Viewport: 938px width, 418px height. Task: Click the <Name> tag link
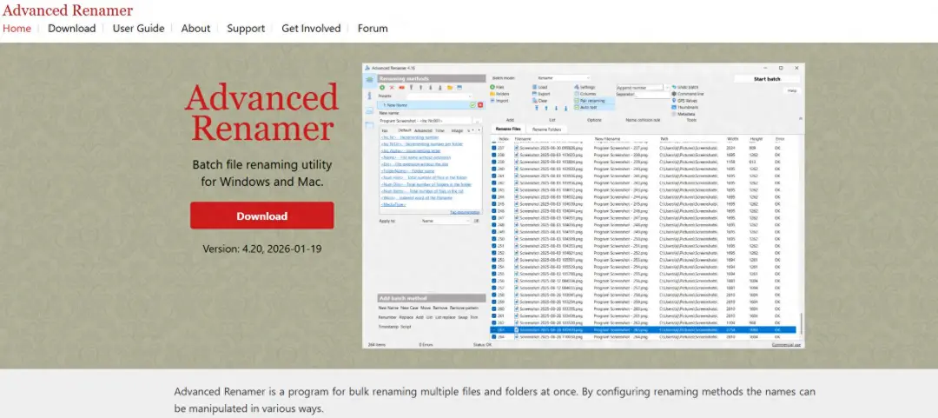pyautogui.click(x=416, y=157)
